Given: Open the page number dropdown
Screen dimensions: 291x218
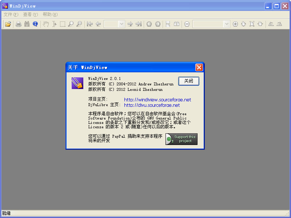Looking at the screenshot, I should (121, 24).
